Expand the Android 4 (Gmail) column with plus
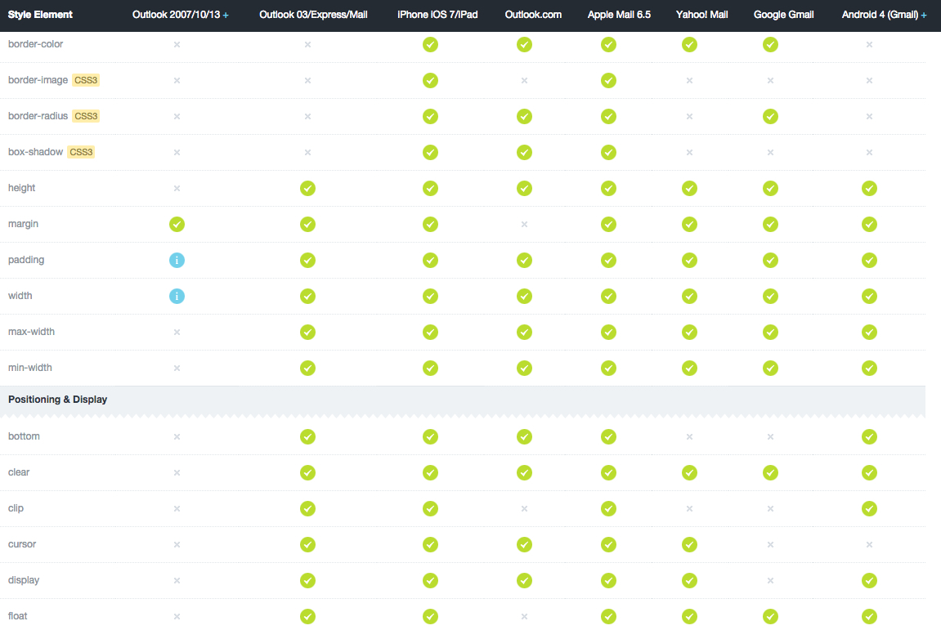 [924, 15]
